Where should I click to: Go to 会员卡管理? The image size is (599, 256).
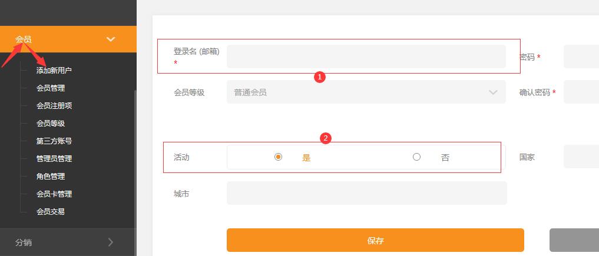[x=54, y=194]
